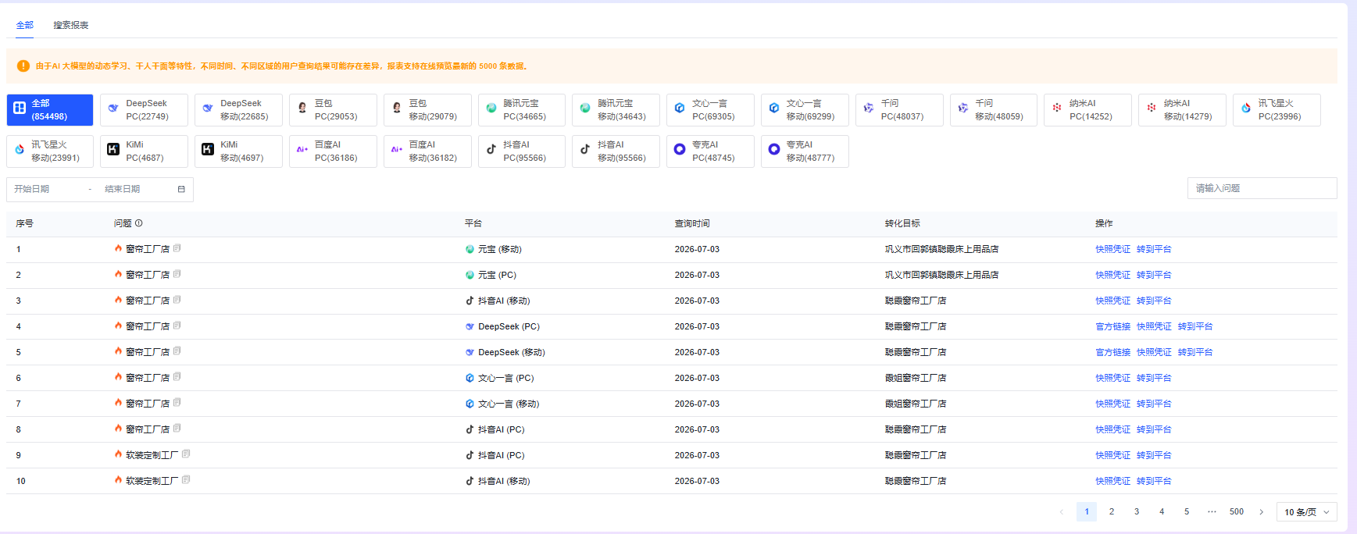Click the orange warning icon in the notice
1357x534 pixels.
click(23, 66)
